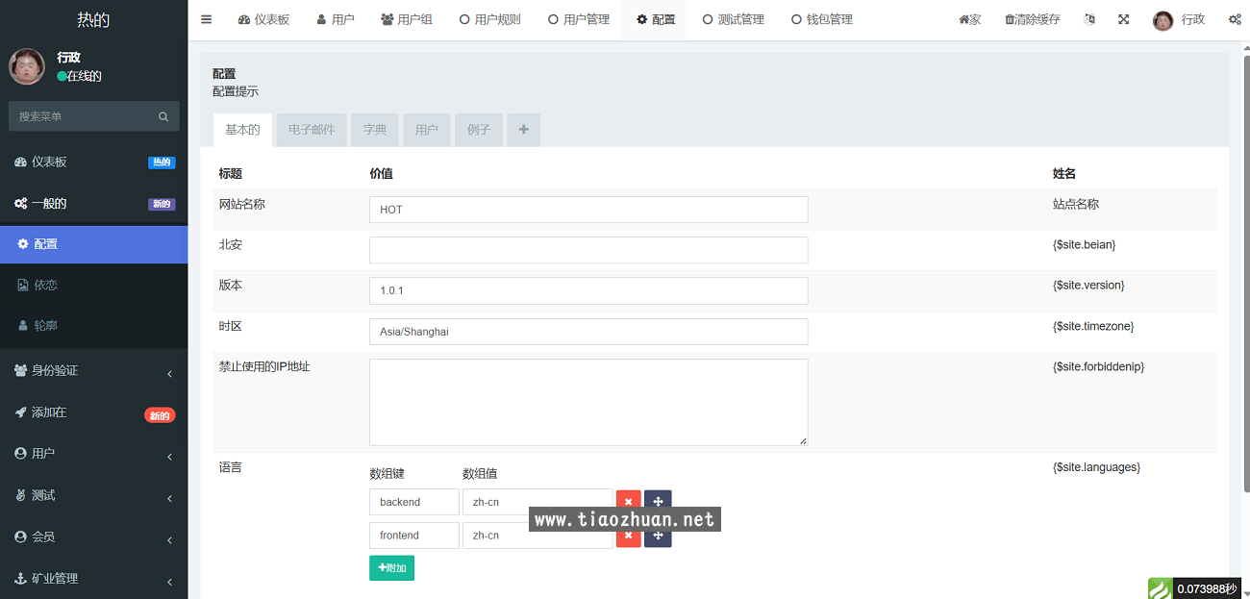Click the search magnifier icon in sidebar
This screenshot has width=1250, height=599.
click(163, 116)
